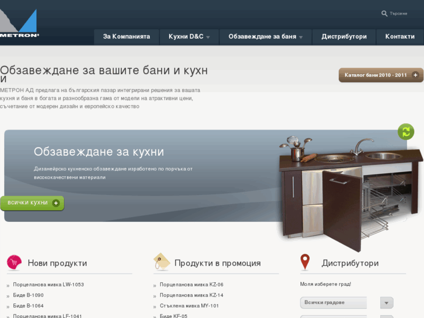
Task: Open Стъклена мивка MY-101 link
Action: [190, 306]
